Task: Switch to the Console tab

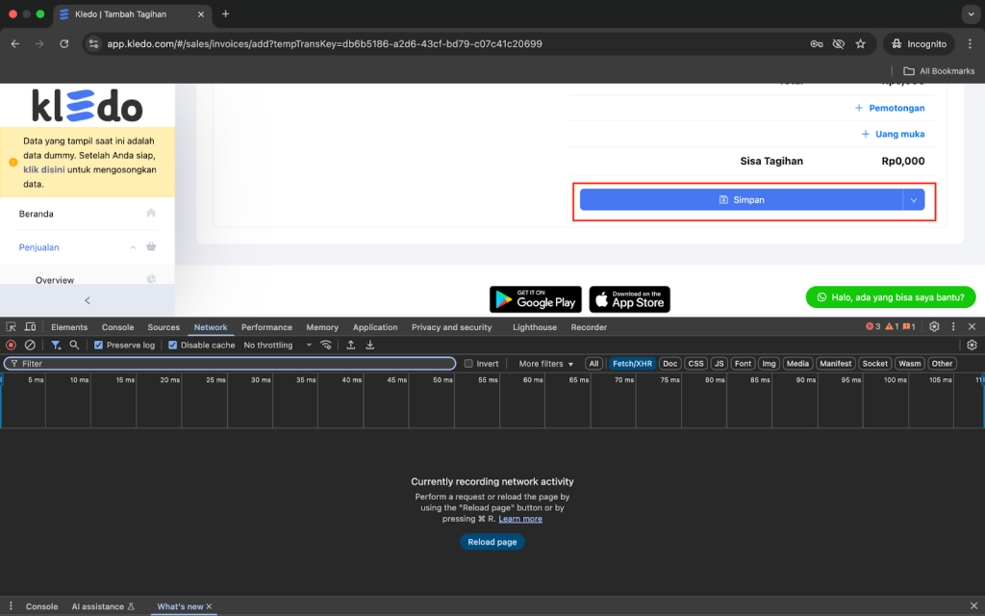Action: tap(117, 327)
